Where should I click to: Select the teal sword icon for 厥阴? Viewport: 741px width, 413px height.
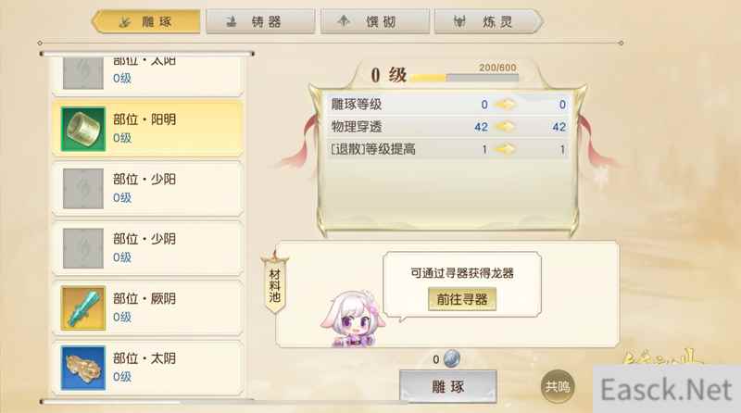click(83, 308)
